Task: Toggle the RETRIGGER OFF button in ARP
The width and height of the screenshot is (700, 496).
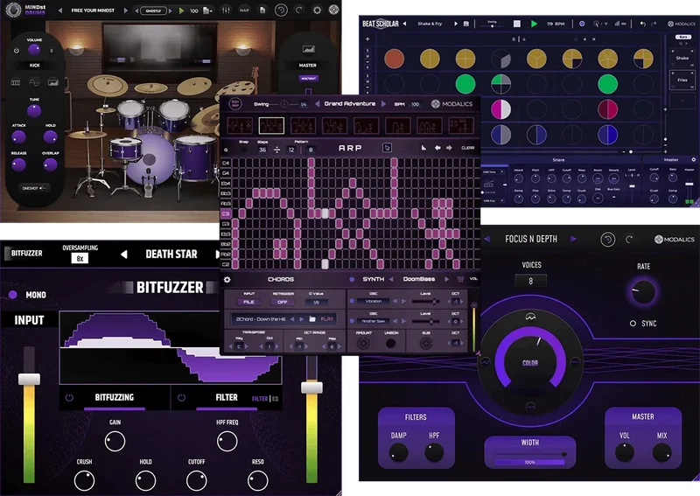Action: click(282, 303)
